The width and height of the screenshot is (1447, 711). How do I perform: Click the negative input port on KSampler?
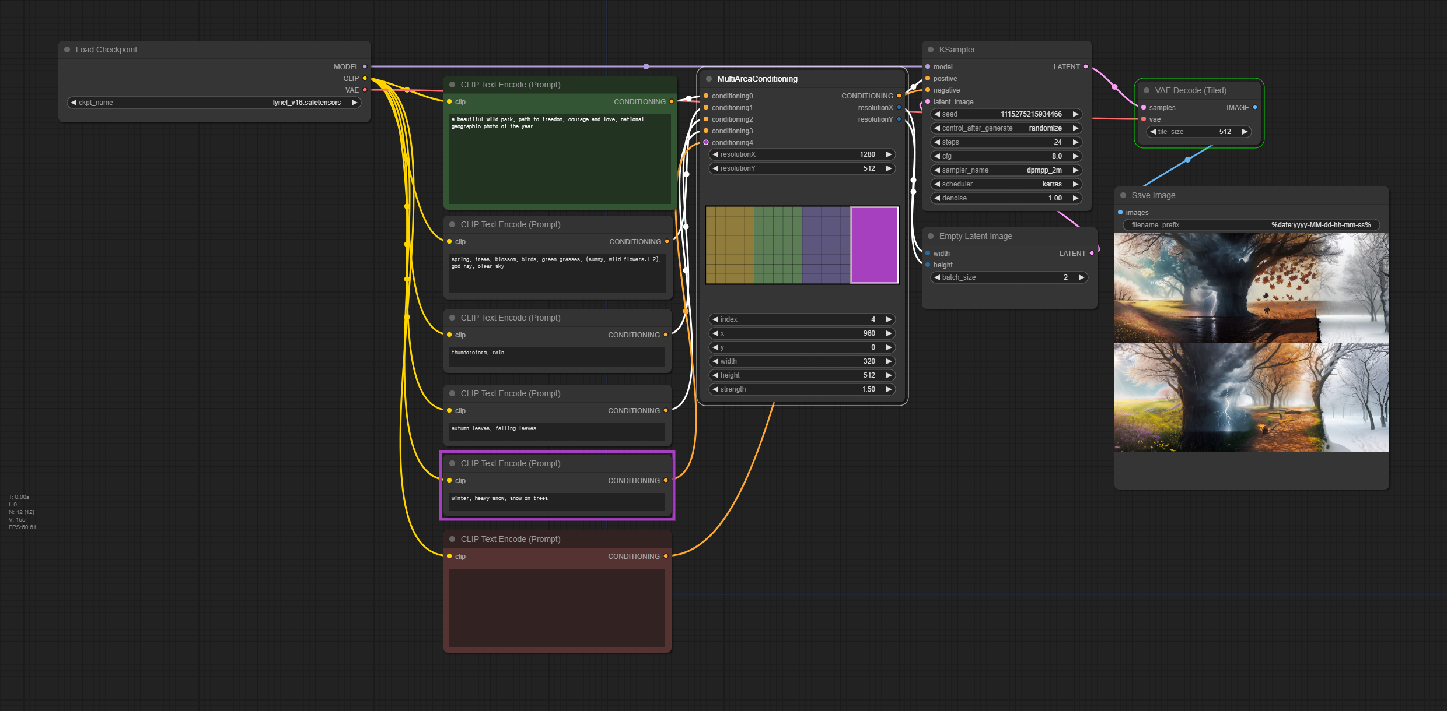928,90
